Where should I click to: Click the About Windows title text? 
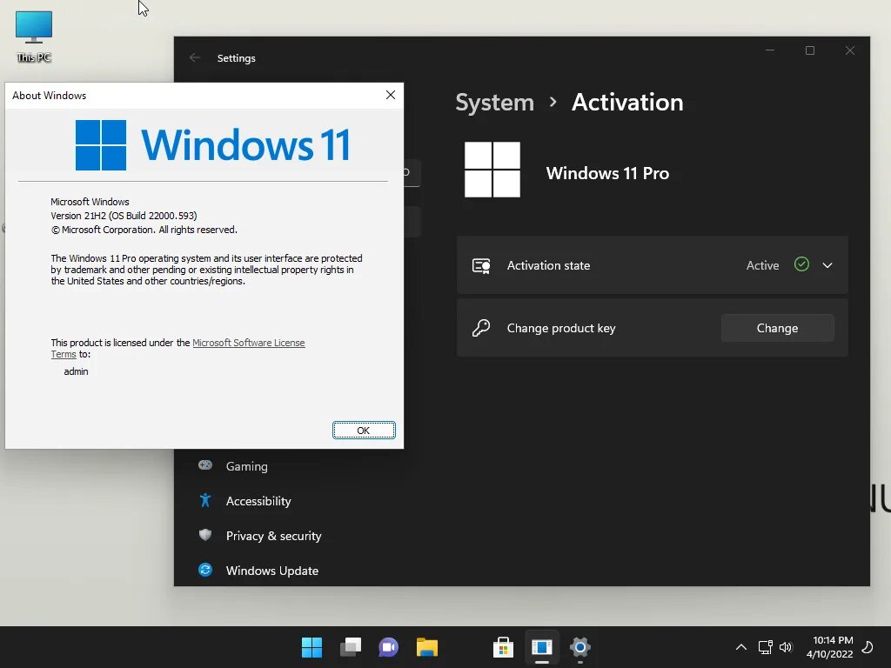click(x=50, y=96)
